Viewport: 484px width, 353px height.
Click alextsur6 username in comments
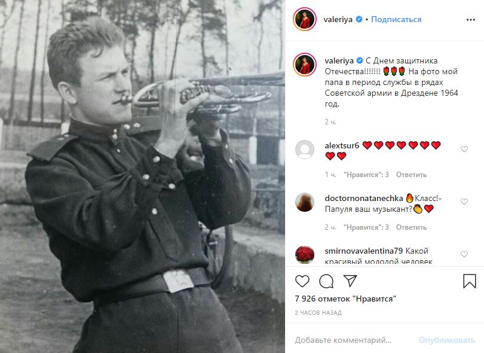click(x=342, y=145)
